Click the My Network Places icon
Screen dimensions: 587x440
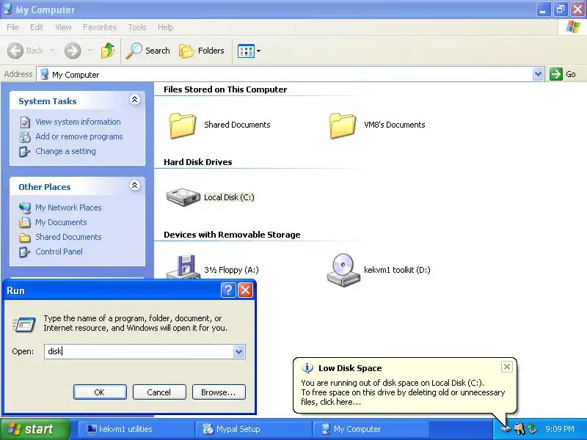[x=25, y=208]
